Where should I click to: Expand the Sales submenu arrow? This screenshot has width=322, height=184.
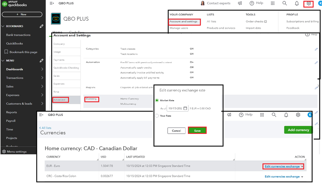tap(42, 86)
